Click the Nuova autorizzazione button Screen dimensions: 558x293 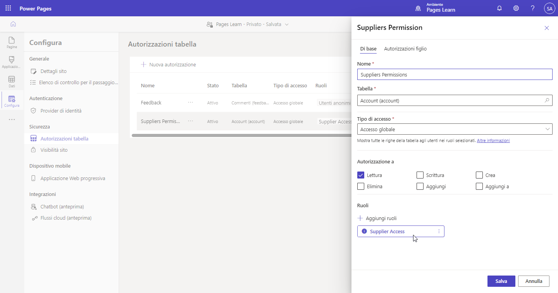coord(169,65)
